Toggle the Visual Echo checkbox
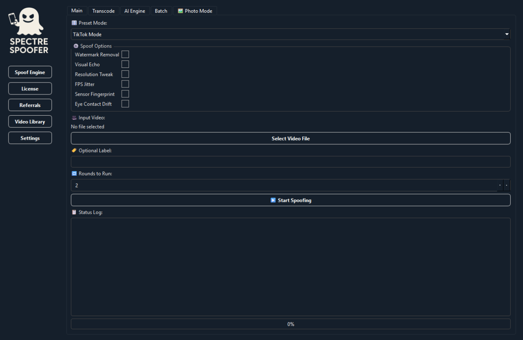The height and width of the screenshot is (340, 523). (x=125, y=64)
